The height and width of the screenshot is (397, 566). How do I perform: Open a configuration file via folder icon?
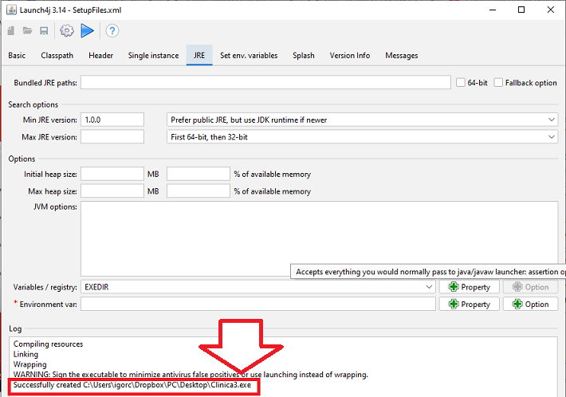pyautogui.click(x=27, y=30)
